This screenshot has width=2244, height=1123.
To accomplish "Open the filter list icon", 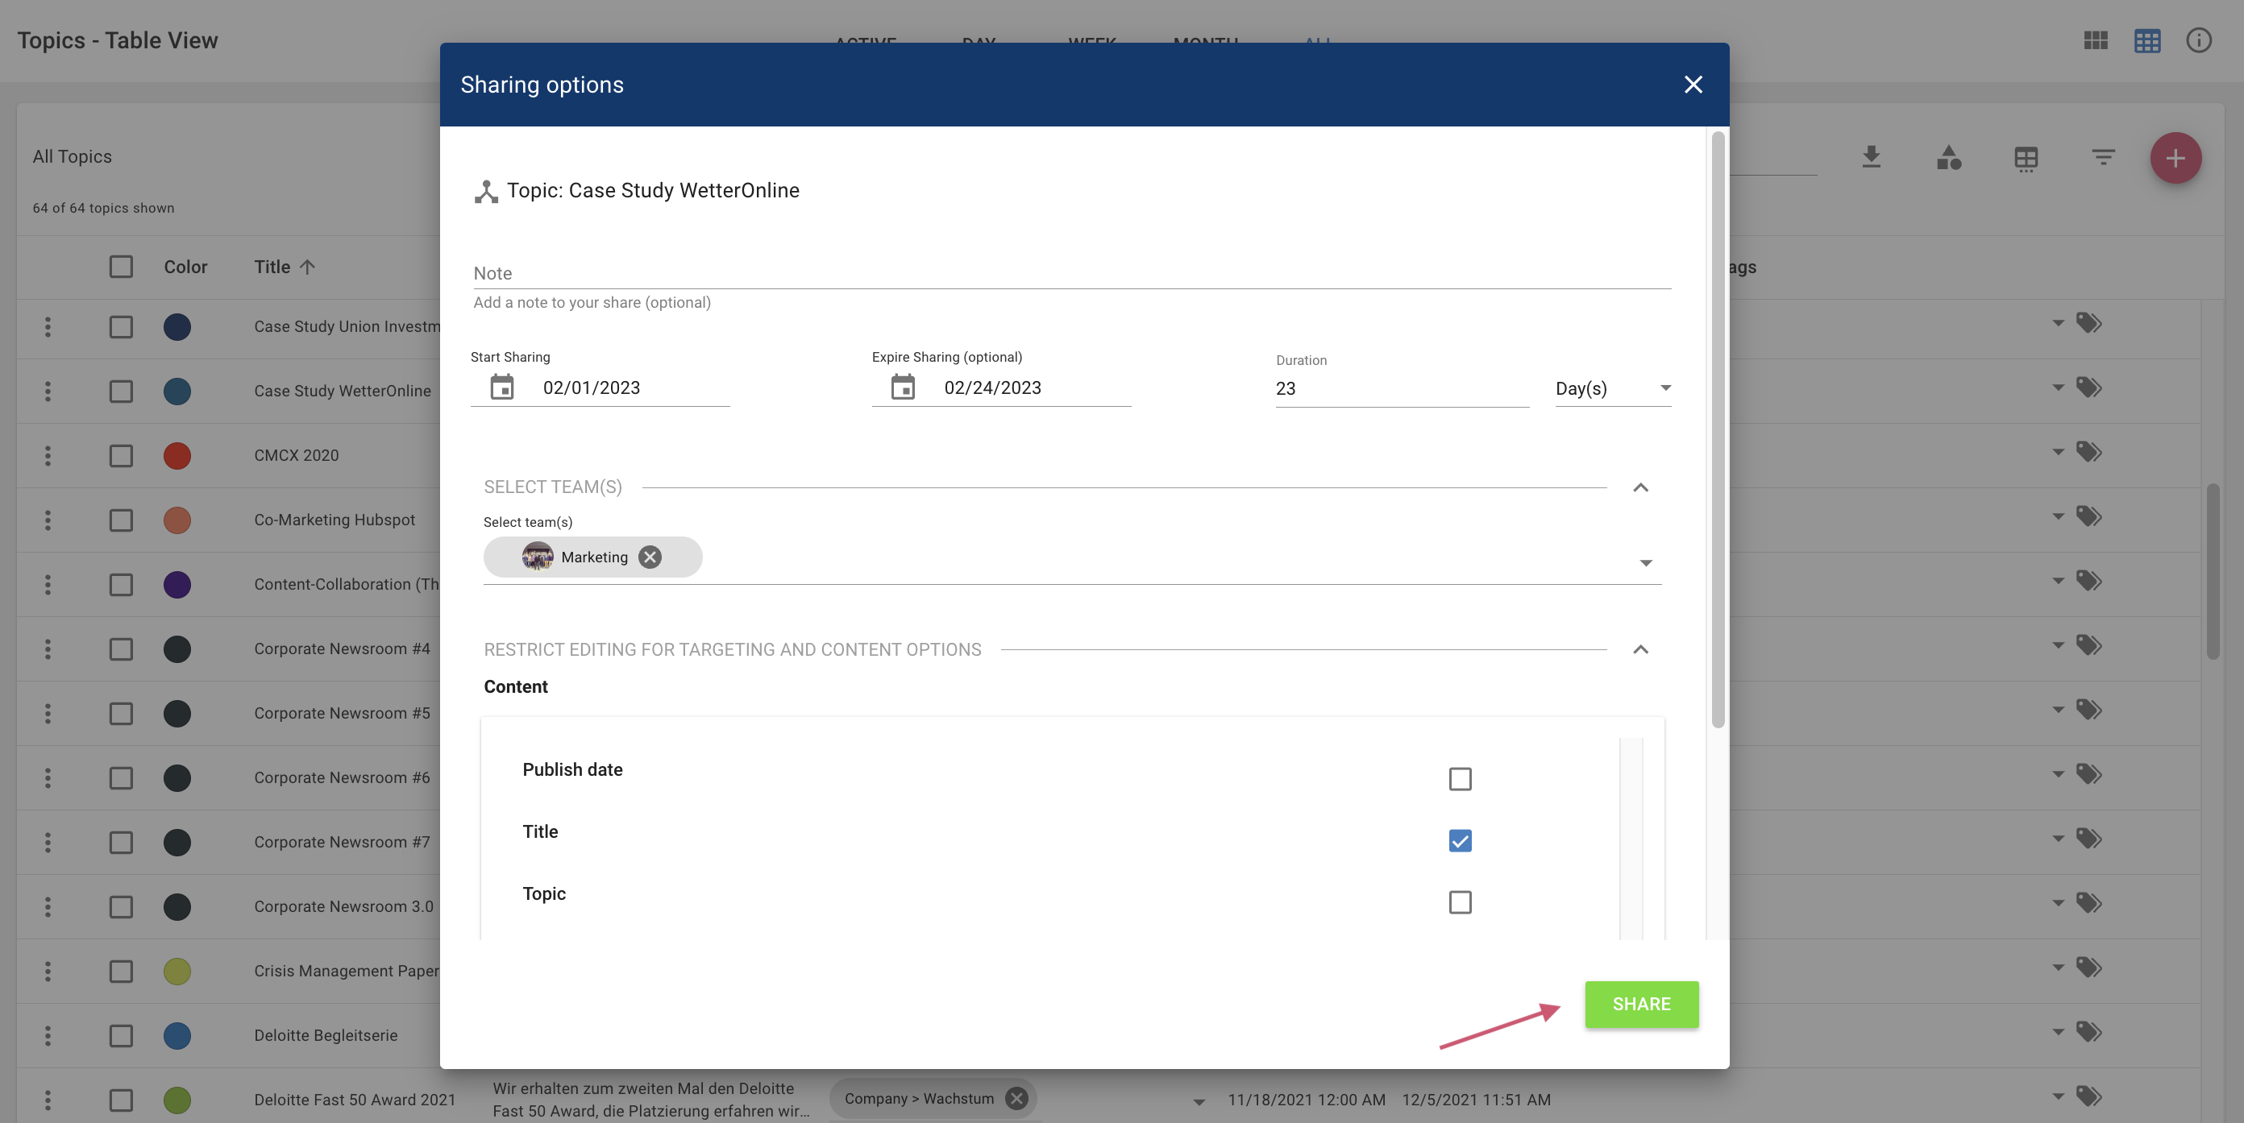I will [x=2104, y=158].
